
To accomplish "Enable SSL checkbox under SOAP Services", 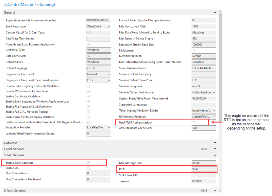I will 88,168.
